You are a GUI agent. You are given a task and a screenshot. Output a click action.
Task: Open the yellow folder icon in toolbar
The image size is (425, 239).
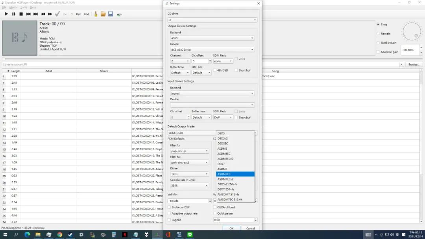(103, 14)
